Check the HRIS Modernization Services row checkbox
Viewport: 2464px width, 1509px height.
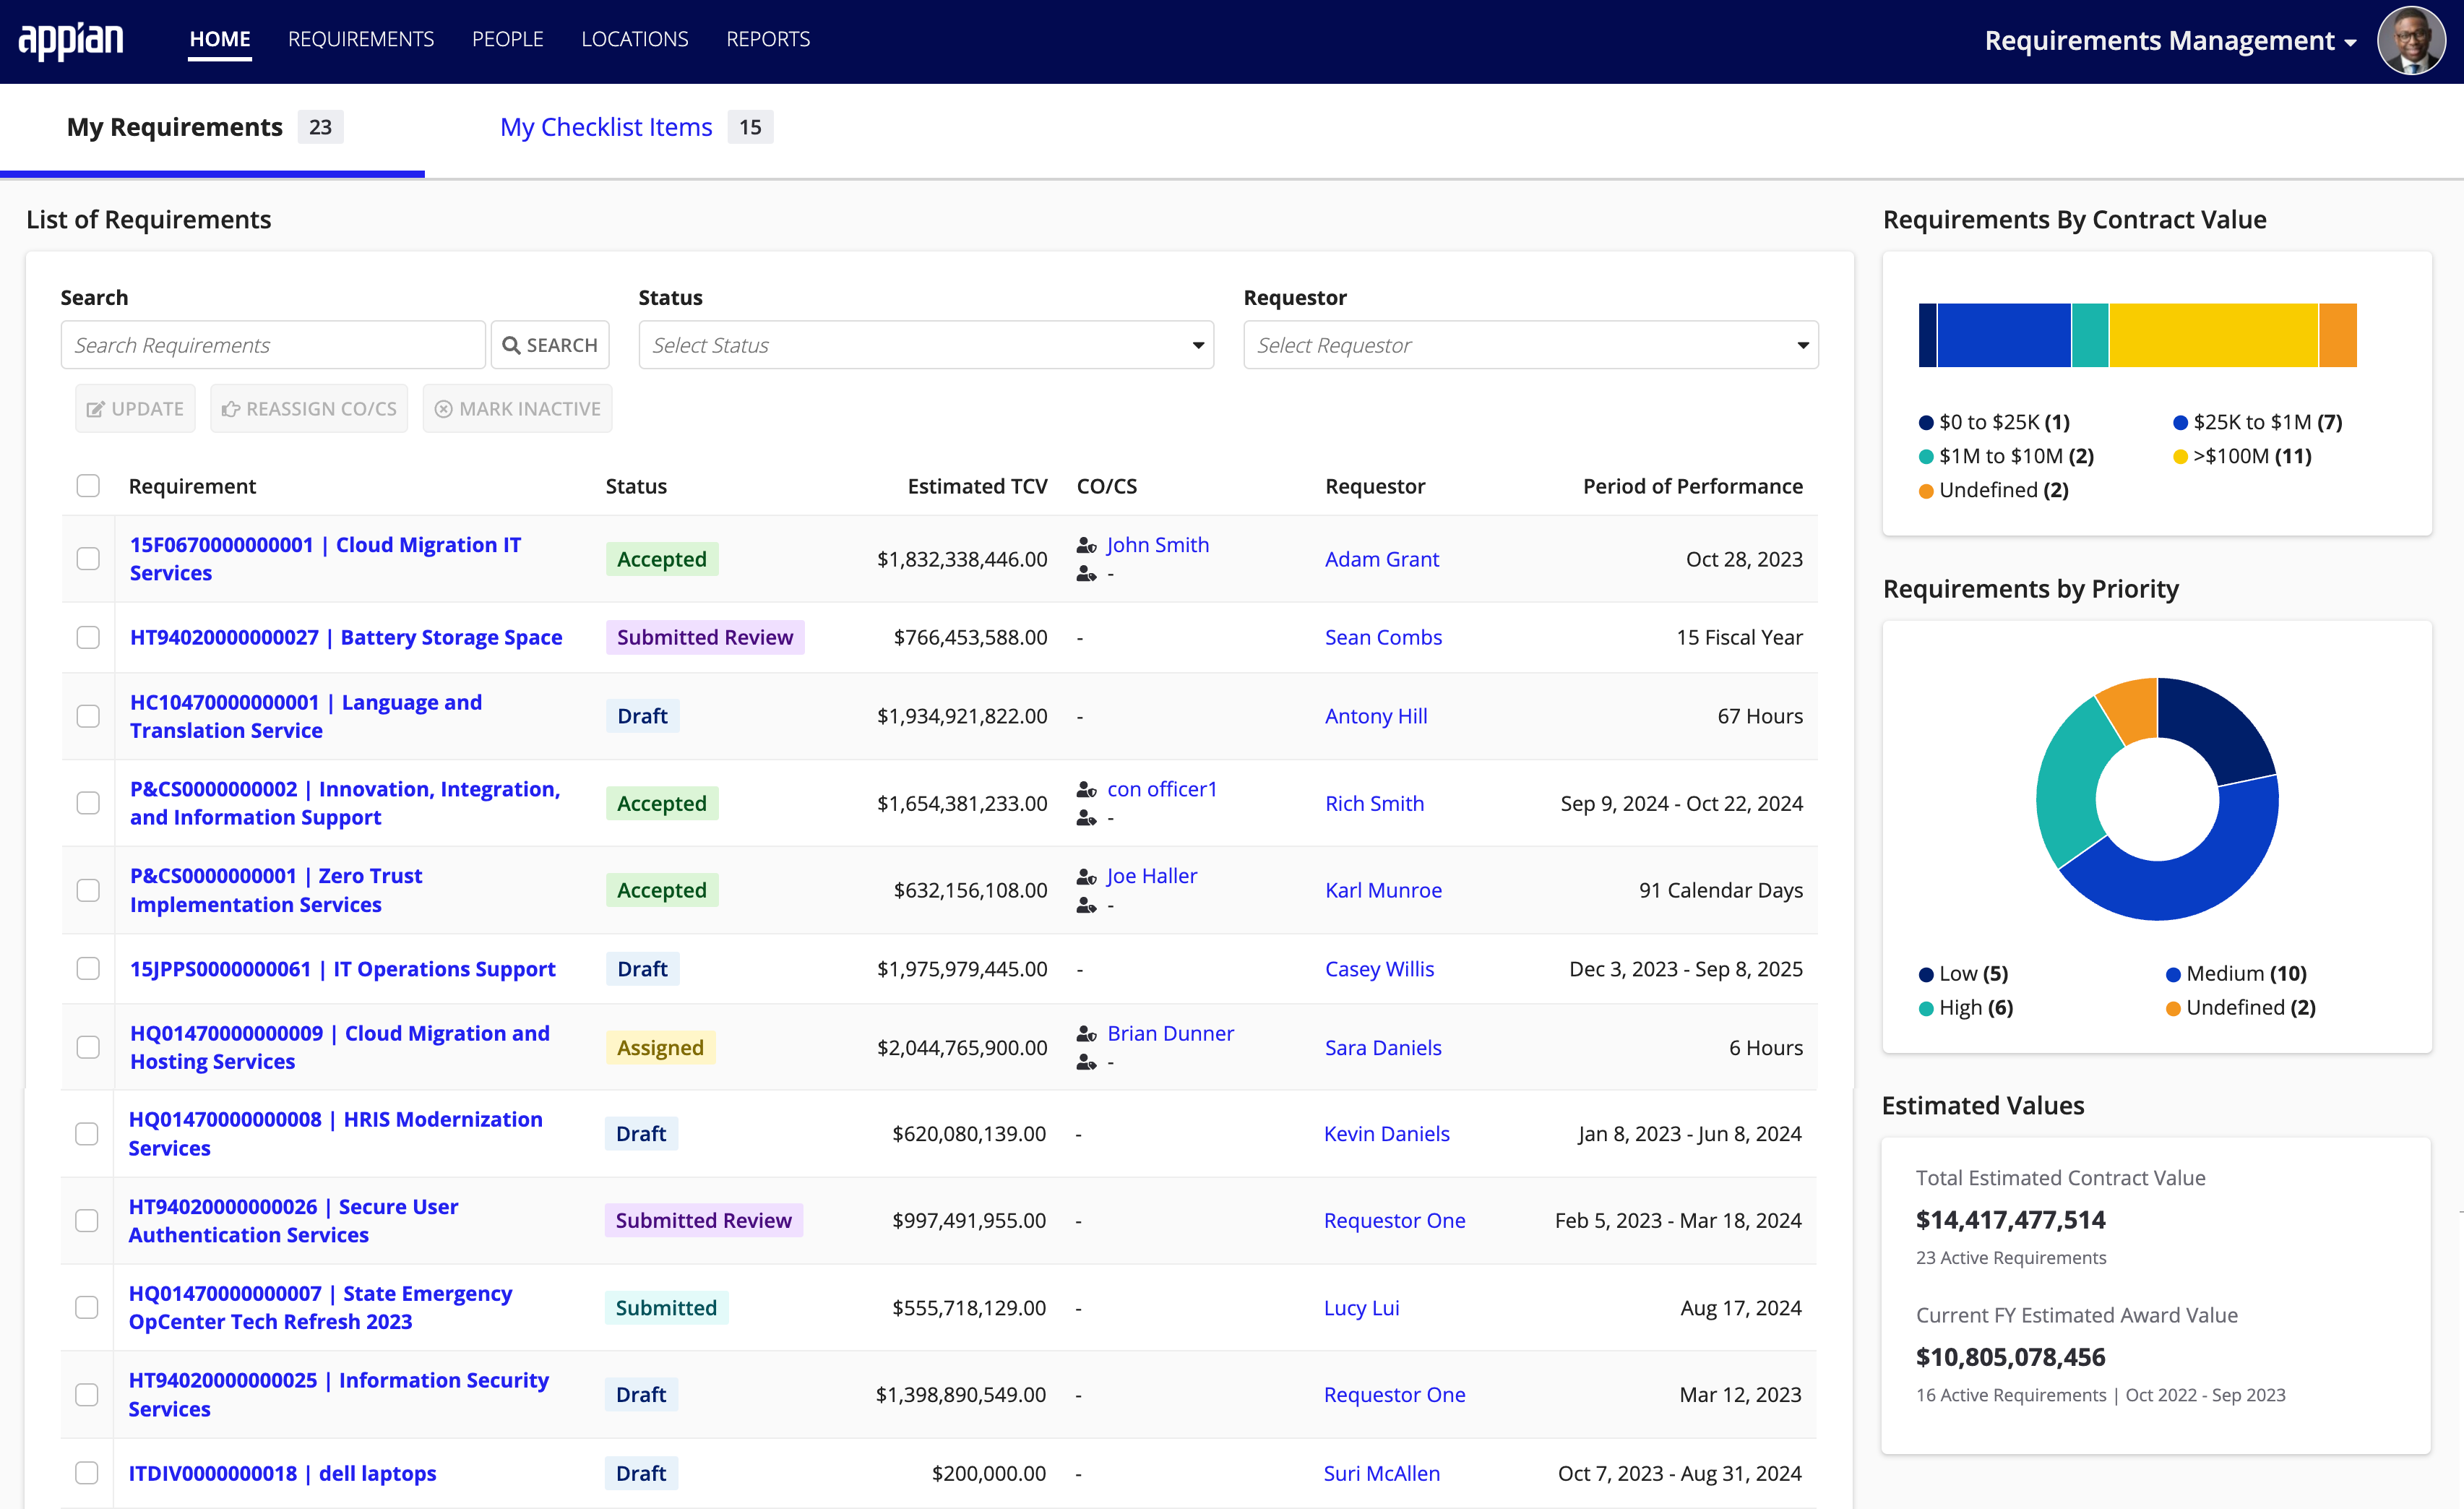coord(87,1133)
